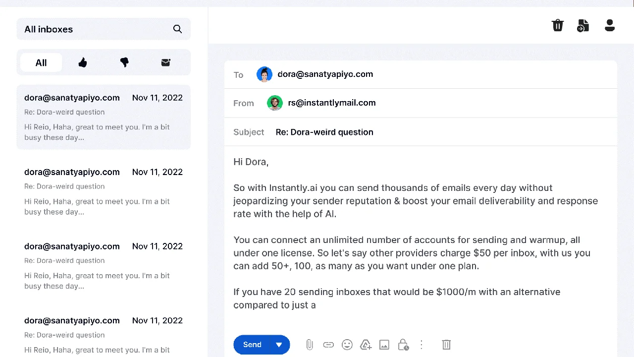Click the sender avatar in the From field

275,103
